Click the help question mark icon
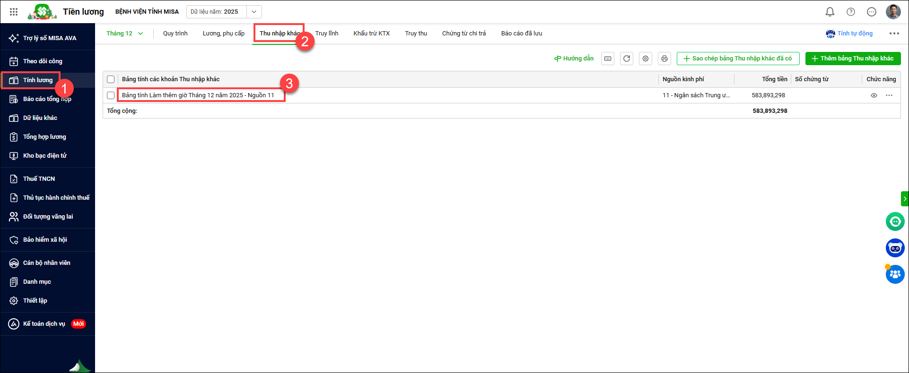 [x=850, y=12]
